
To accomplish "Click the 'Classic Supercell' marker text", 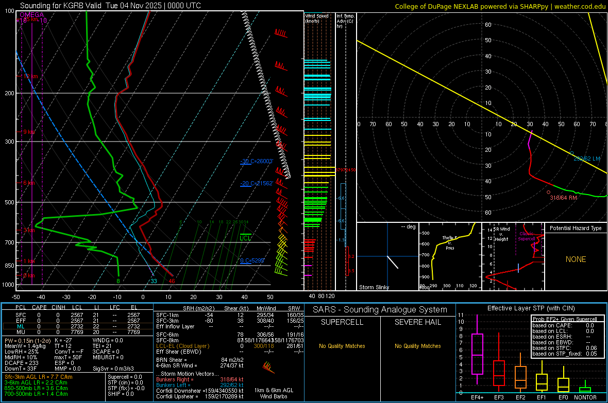I will pos(527,236).
